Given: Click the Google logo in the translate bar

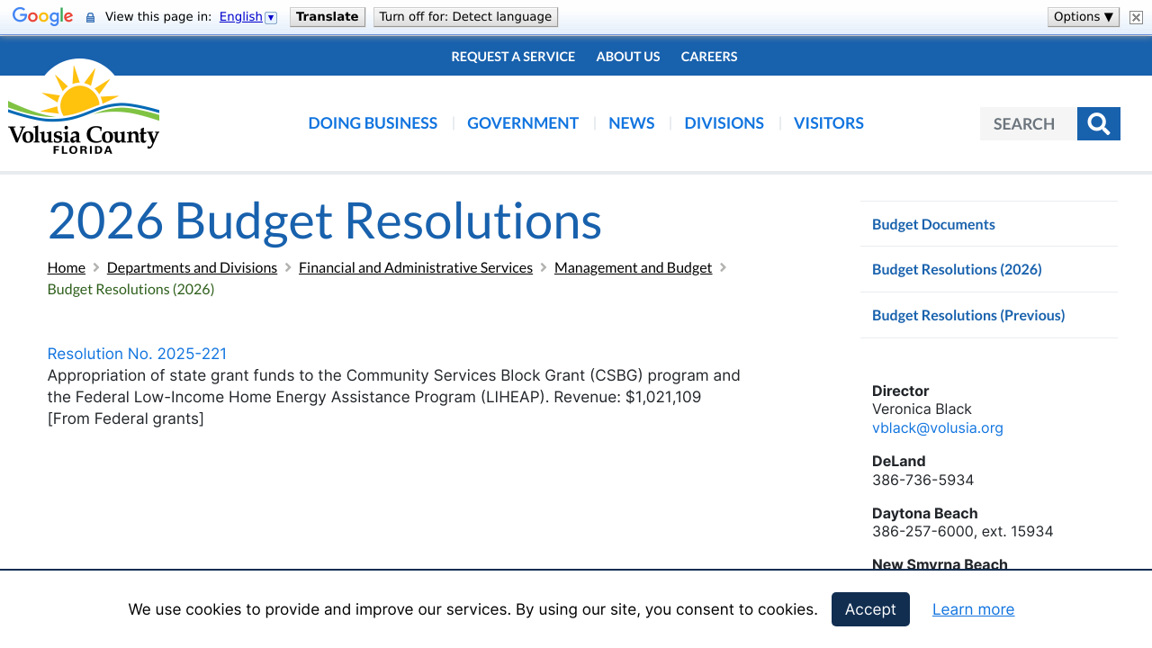Looking at the screenshot, I should click(x=42, y=15).
